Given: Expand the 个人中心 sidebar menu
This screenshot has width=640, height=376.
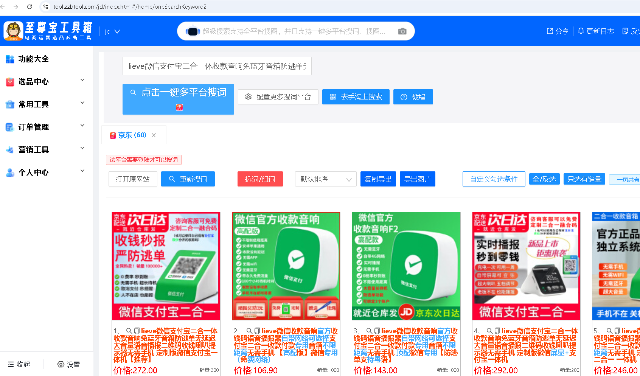Looking at the screenshot, I should (x=47, y=172).
